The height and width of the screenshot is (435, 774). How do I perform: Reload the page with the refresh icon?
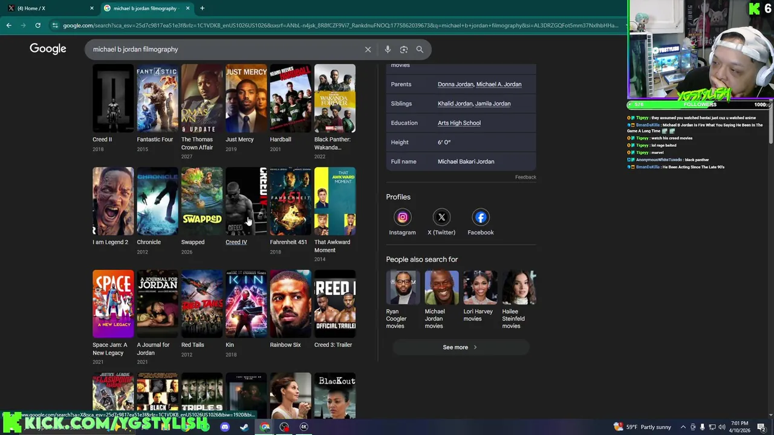37,25
